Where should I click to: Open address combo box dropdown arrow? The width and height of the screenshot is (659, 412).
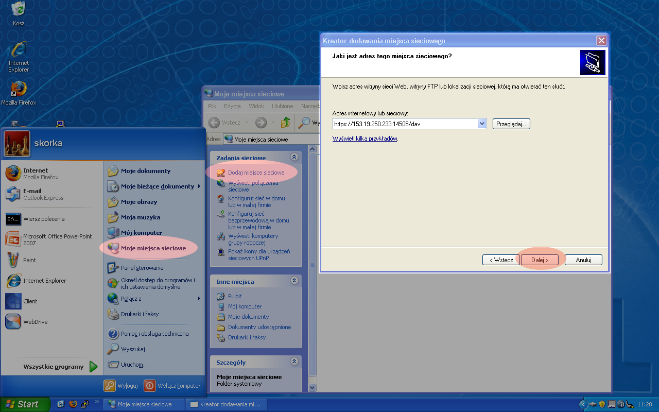point(482,124)
